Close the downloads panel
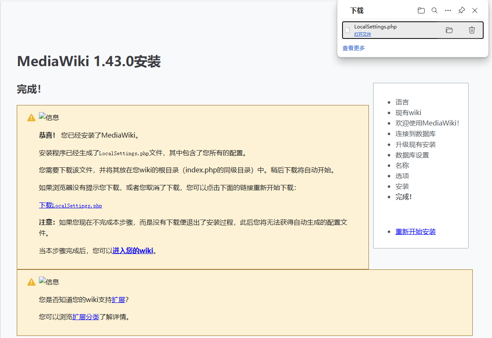This screenshot has width=492, height=338. 475,10
